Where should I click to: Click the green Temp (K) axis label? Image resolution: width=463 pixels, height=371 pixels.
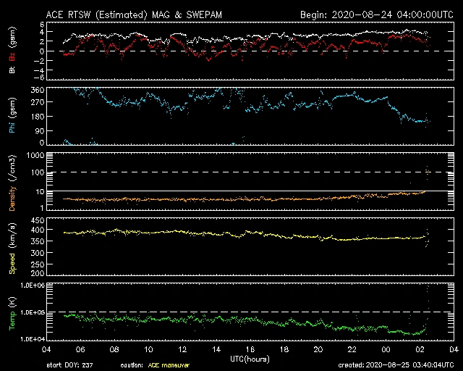pos(12,314)
